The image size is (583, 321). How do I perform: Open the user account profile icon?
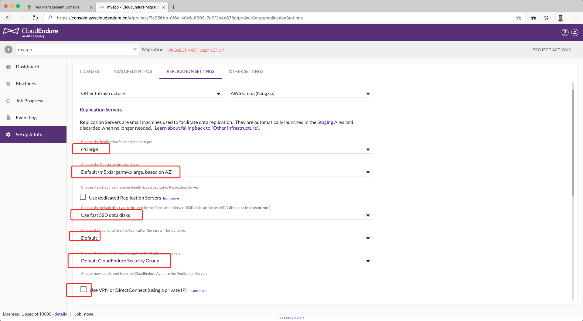[x=575, y=32]
